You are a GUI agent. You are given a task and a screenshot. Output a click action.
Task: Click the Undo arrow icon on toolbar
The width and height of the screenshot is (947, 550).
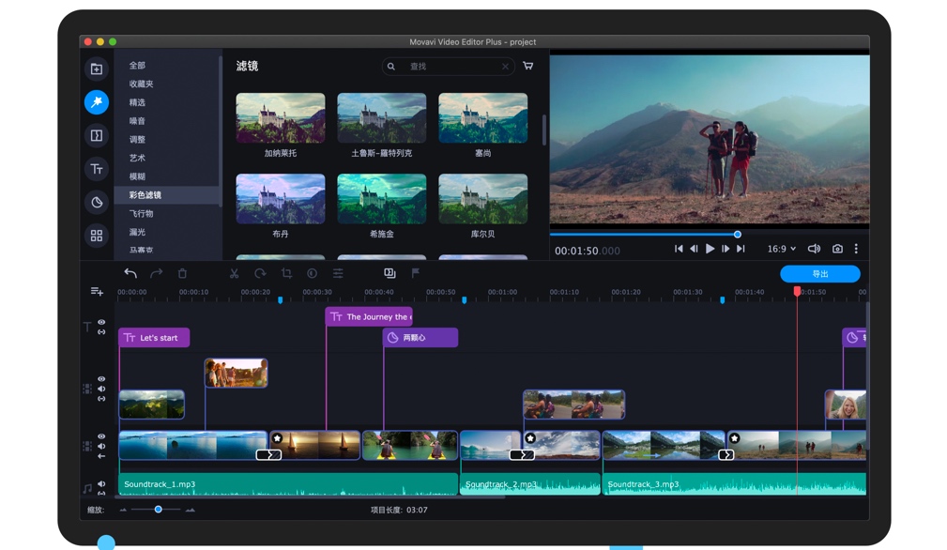[131, 273]
